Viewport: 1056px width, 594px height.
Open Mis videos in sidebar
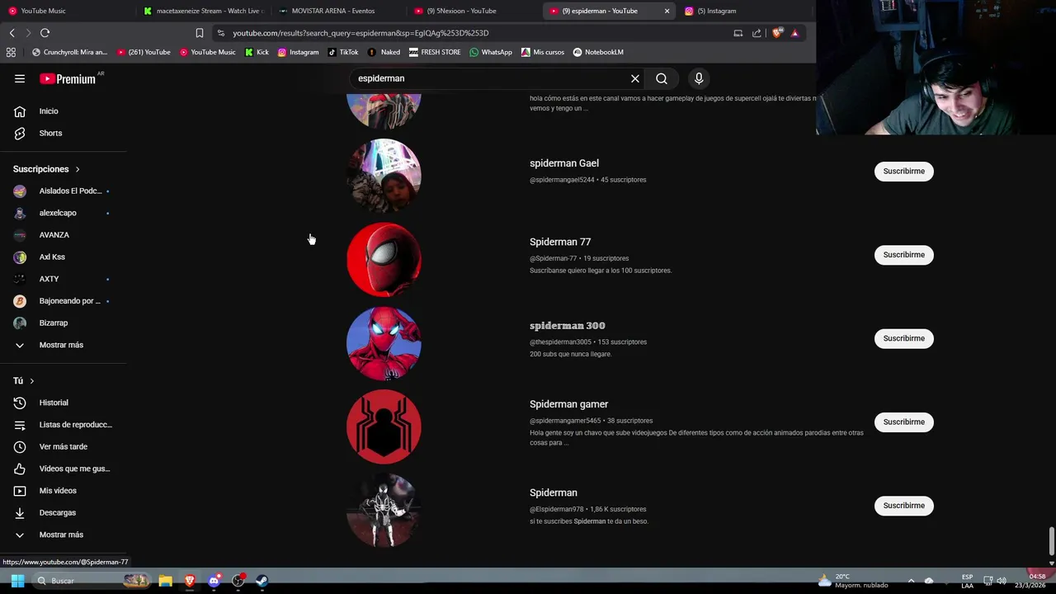click(58, 491)
